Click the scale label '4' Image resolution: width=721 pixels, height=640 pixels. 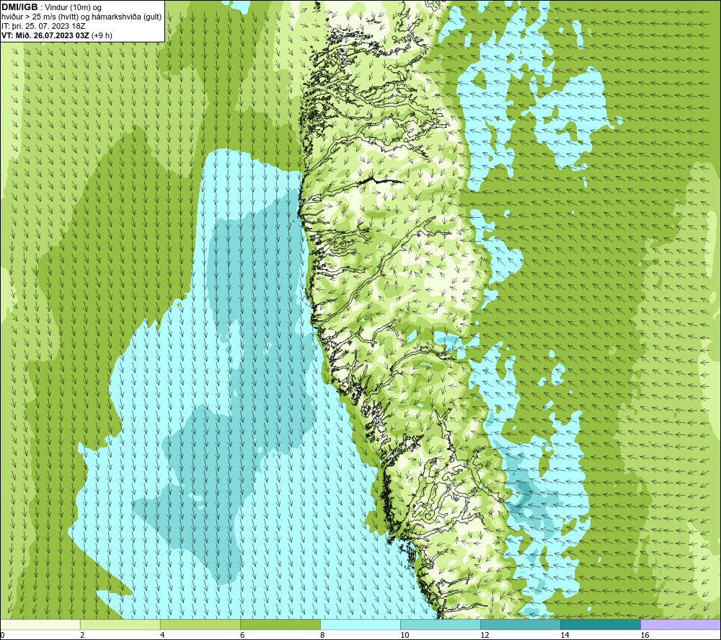pos(162,636)
